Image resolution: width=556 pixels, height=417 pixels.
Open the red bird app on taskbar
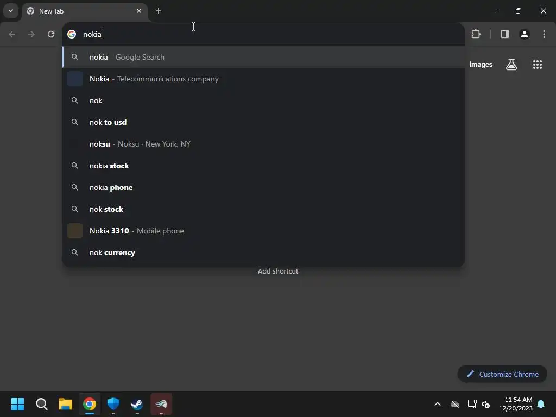[161, 404]
